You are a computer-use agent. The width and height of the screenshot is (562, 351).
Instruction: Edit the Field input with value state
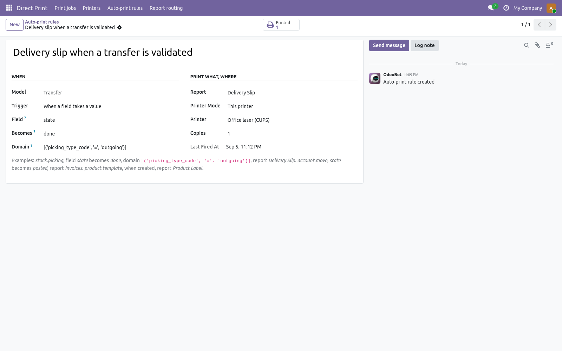(x=111, y=120)
